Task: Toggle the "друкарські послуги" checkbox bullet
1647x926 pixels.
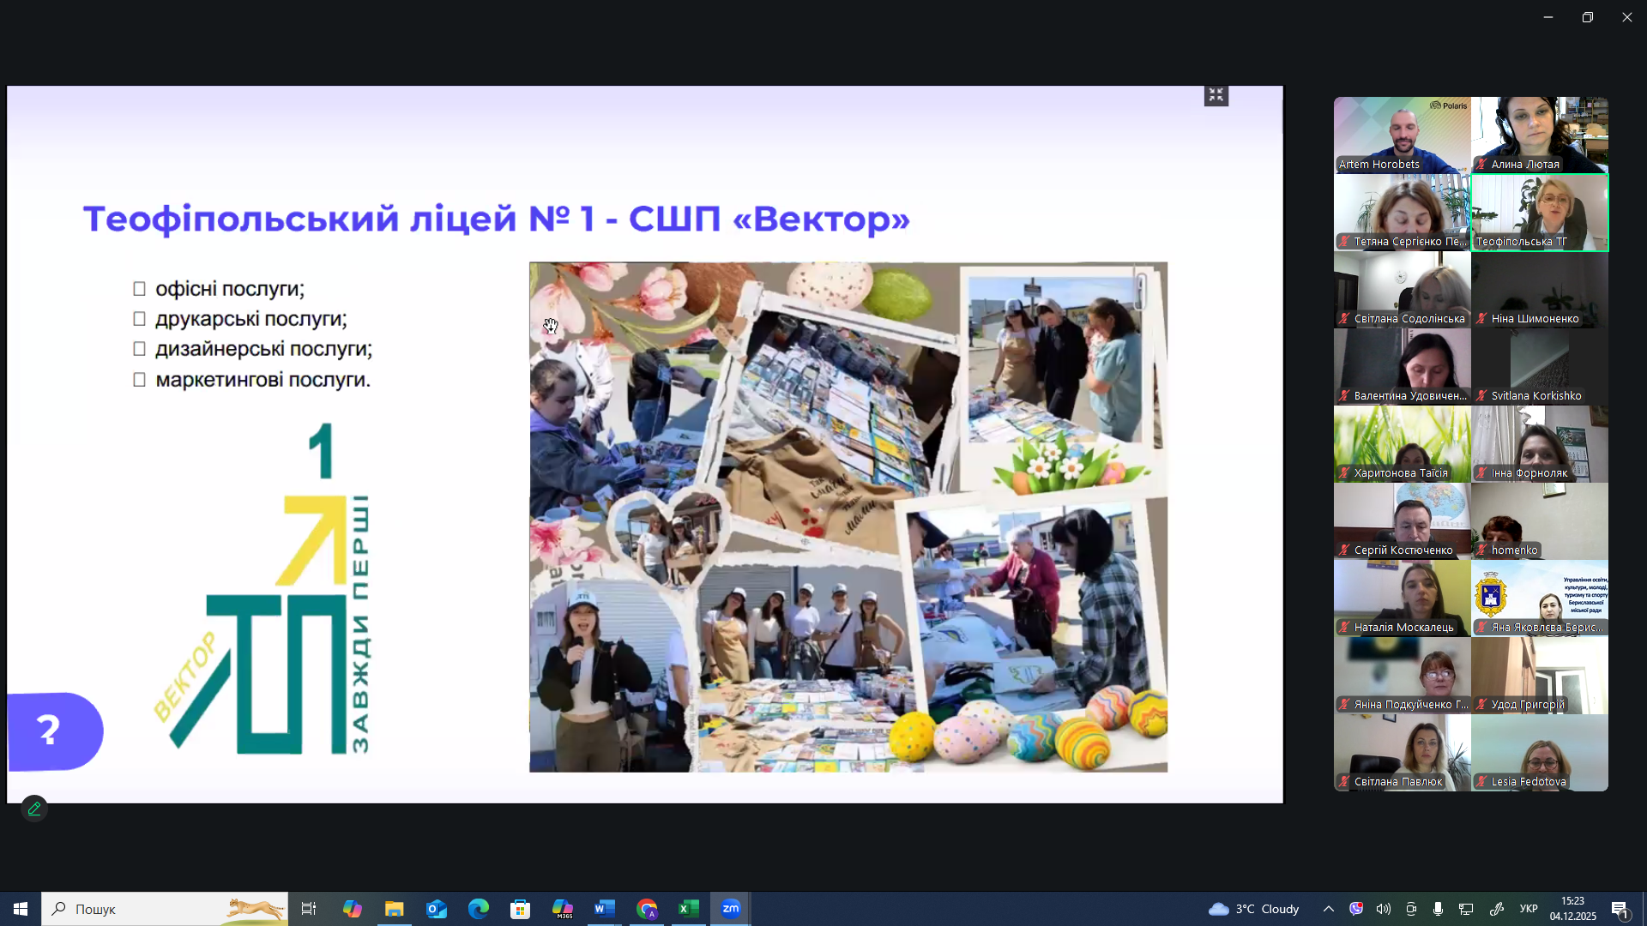Action: click(x=140, y=319)
